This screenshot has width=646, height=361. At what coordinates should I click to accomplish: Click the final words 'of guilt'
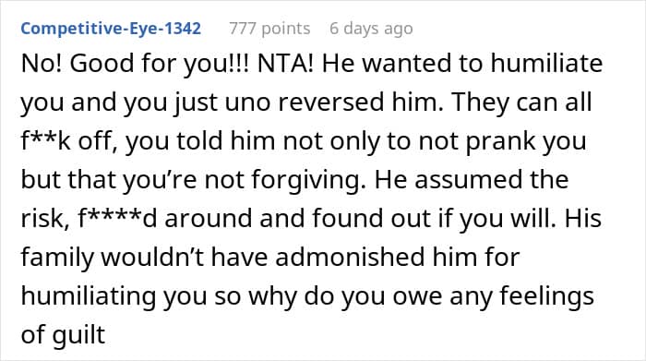click(63, 335)
